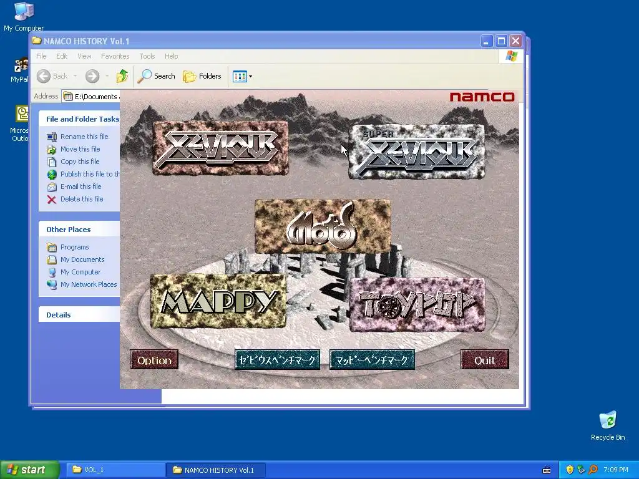The height and width of the screenshot is (479, 639).
Task: Open the Option button in launcher
Action: [154, 360]
